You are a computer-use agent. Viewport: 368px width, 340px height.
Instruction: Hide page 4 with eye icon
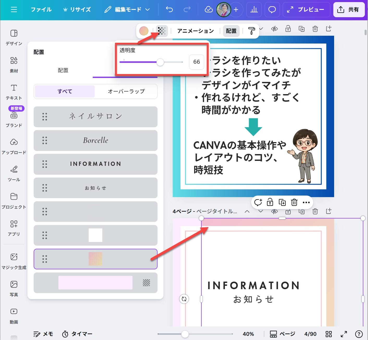tap(274, 211)
